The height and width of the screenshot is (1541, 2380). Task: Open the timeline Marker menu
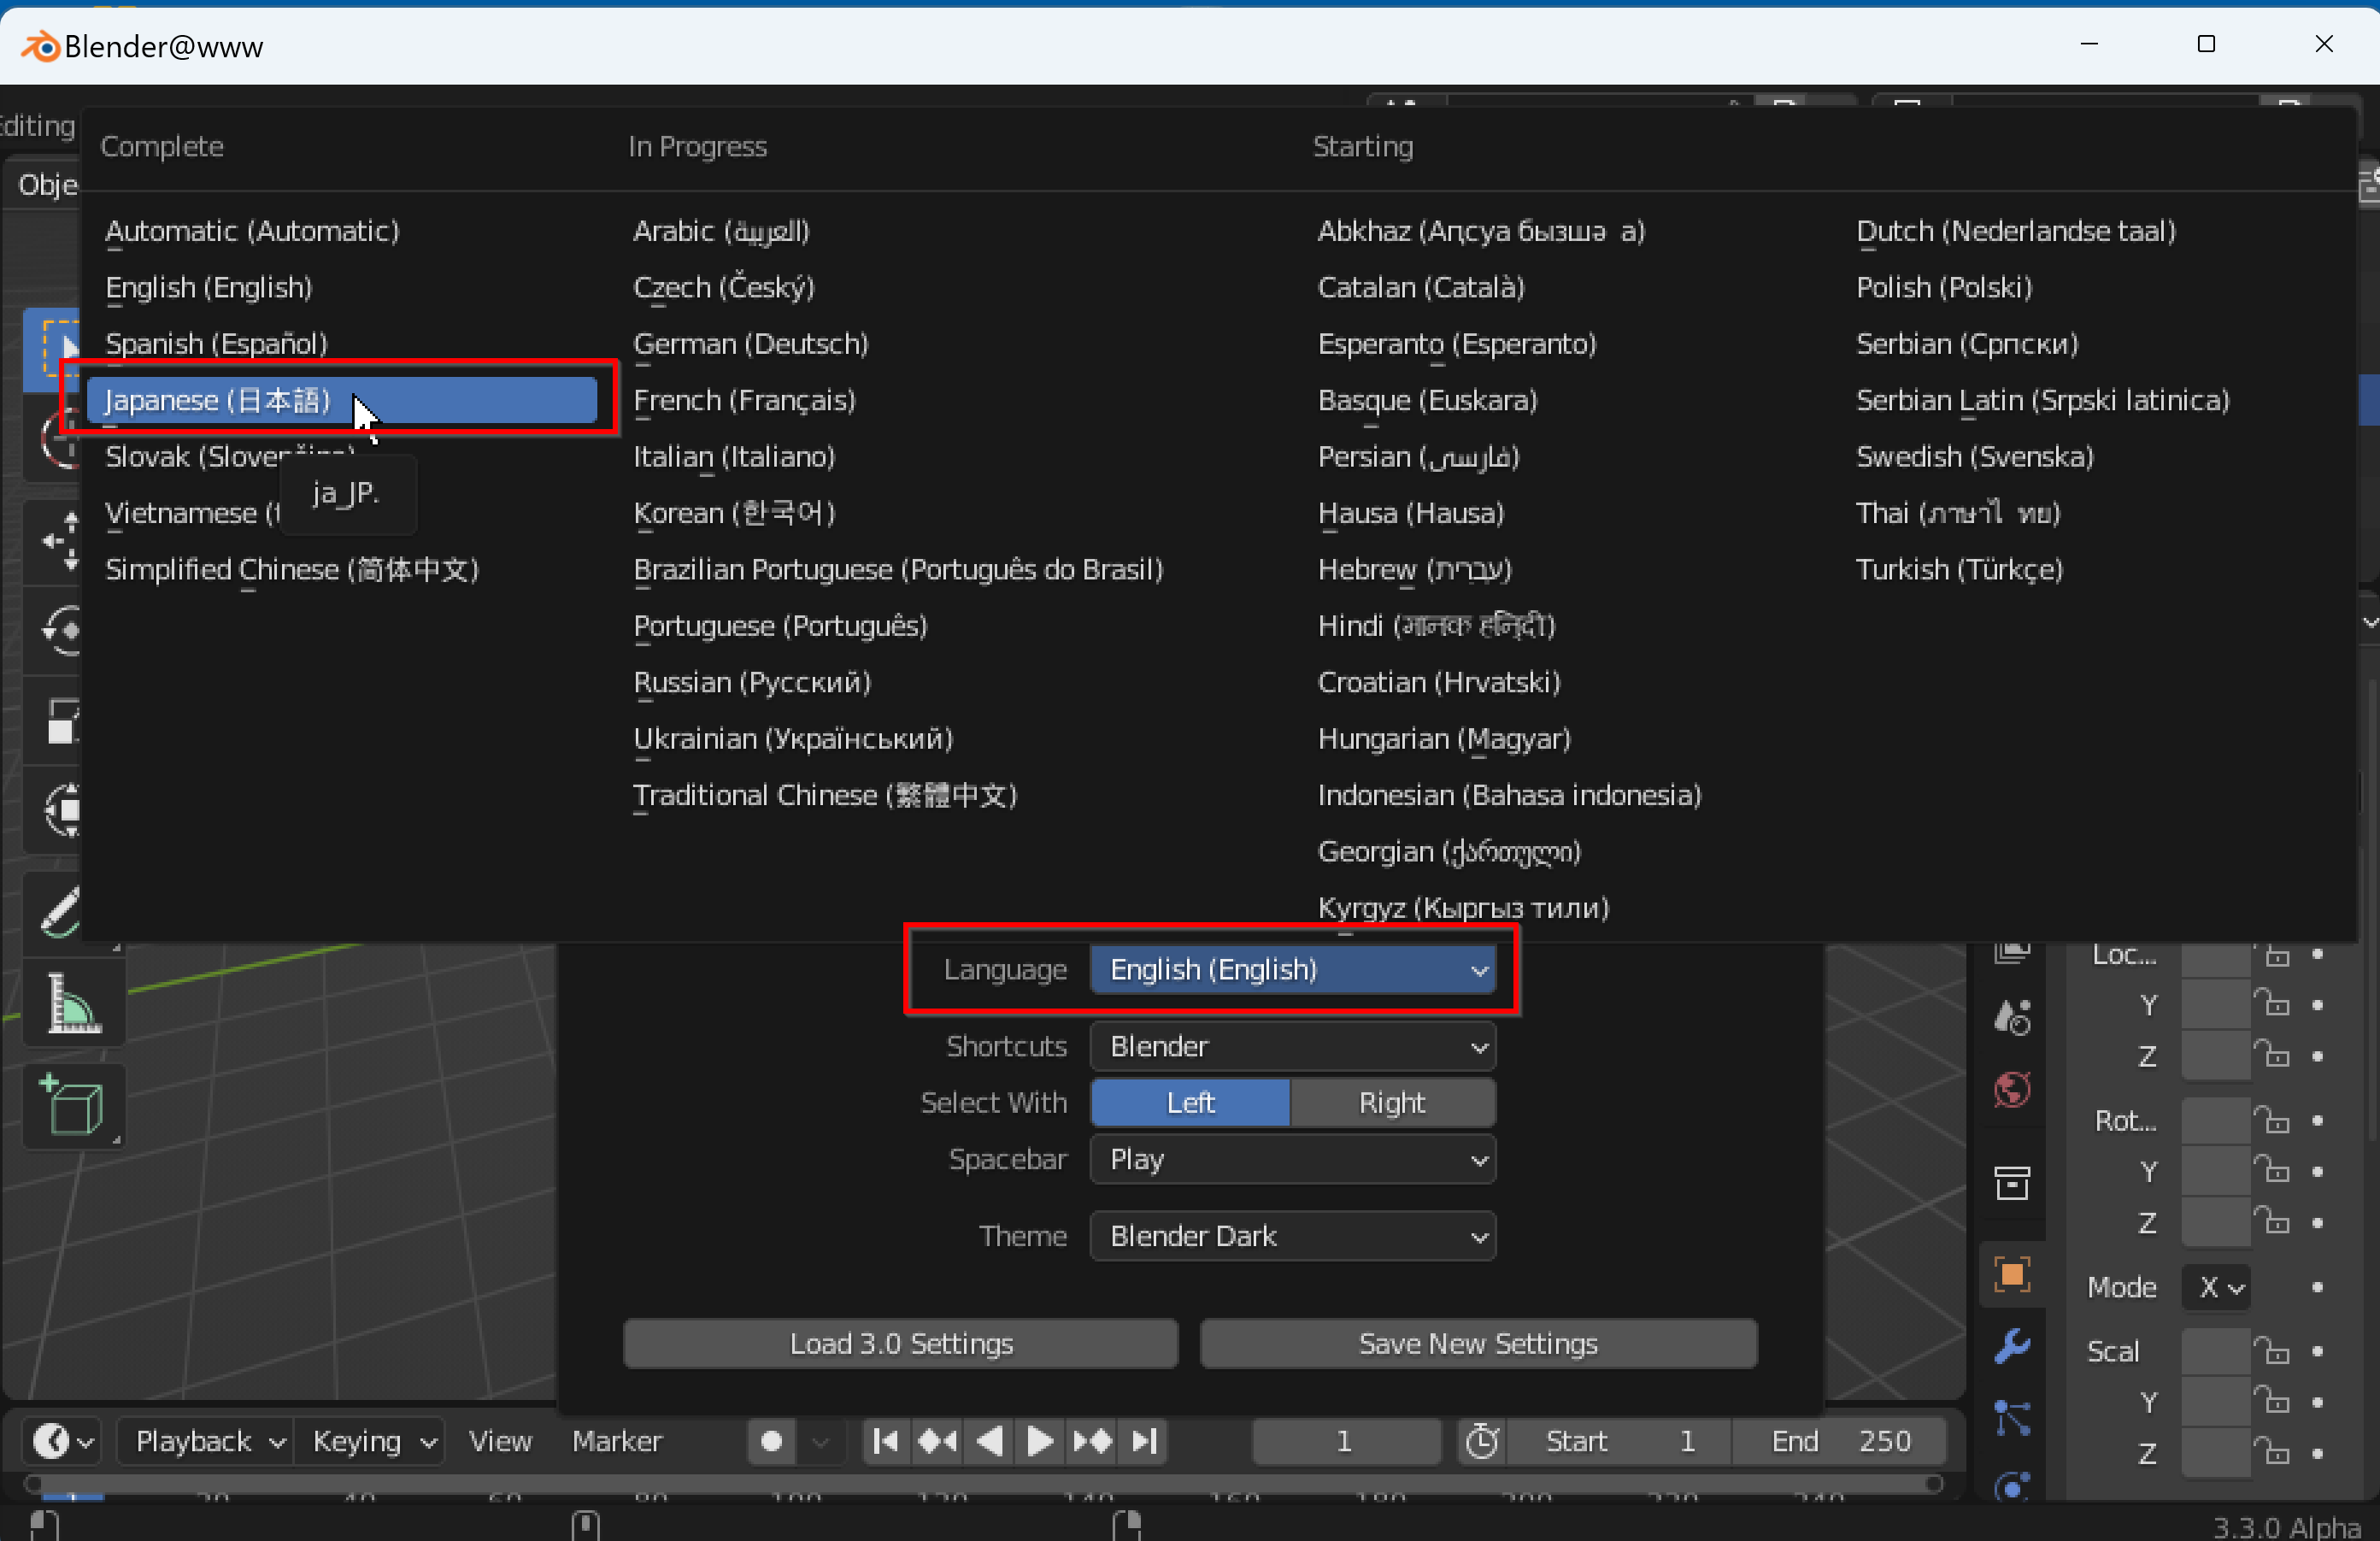(617, 1441)
